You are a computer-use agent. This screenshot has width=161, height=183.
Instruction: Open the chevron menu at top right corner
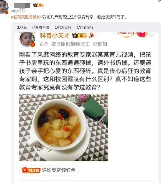(x=159, y=1)
